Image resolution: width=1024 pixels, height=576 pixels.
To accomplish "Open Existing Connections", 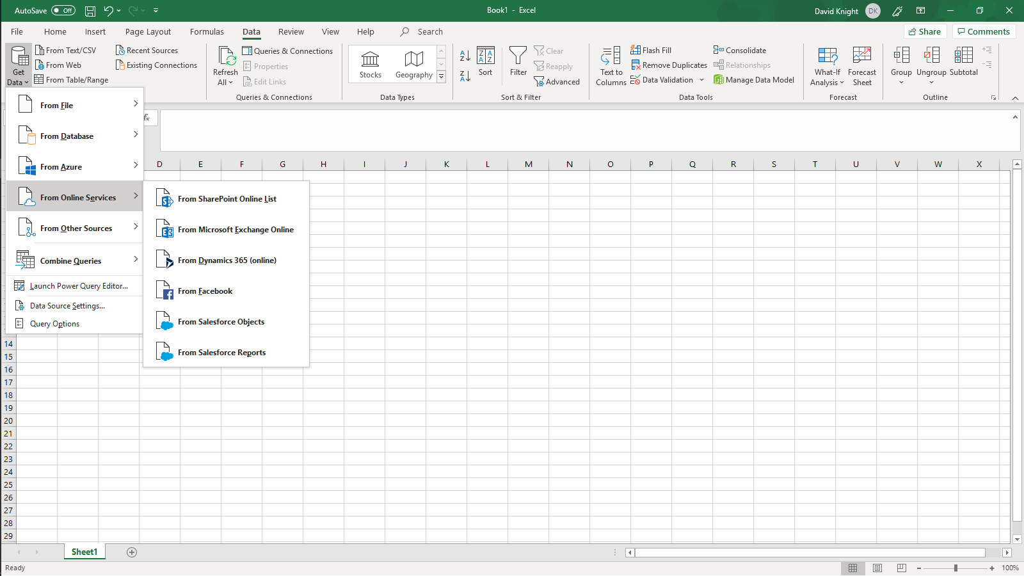I will 156,65.
